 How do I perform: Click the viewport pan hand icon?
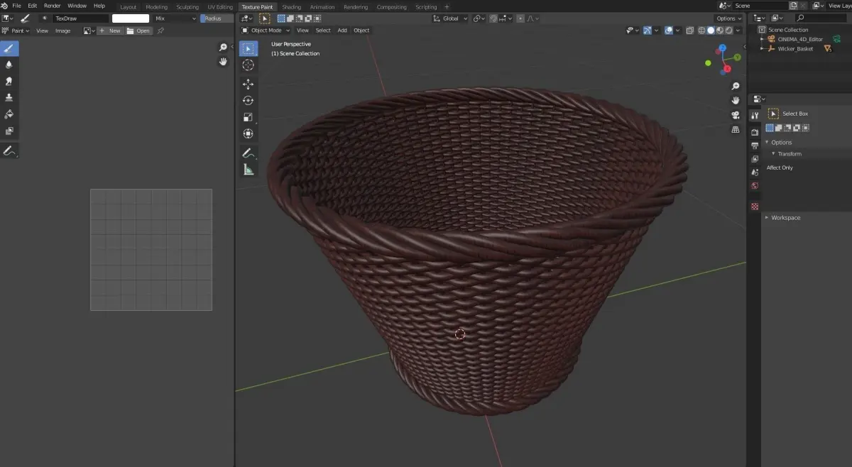point(736,100)
